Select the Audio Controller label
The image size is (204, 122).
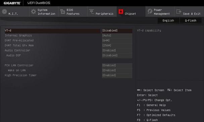[x=17, y=50]
